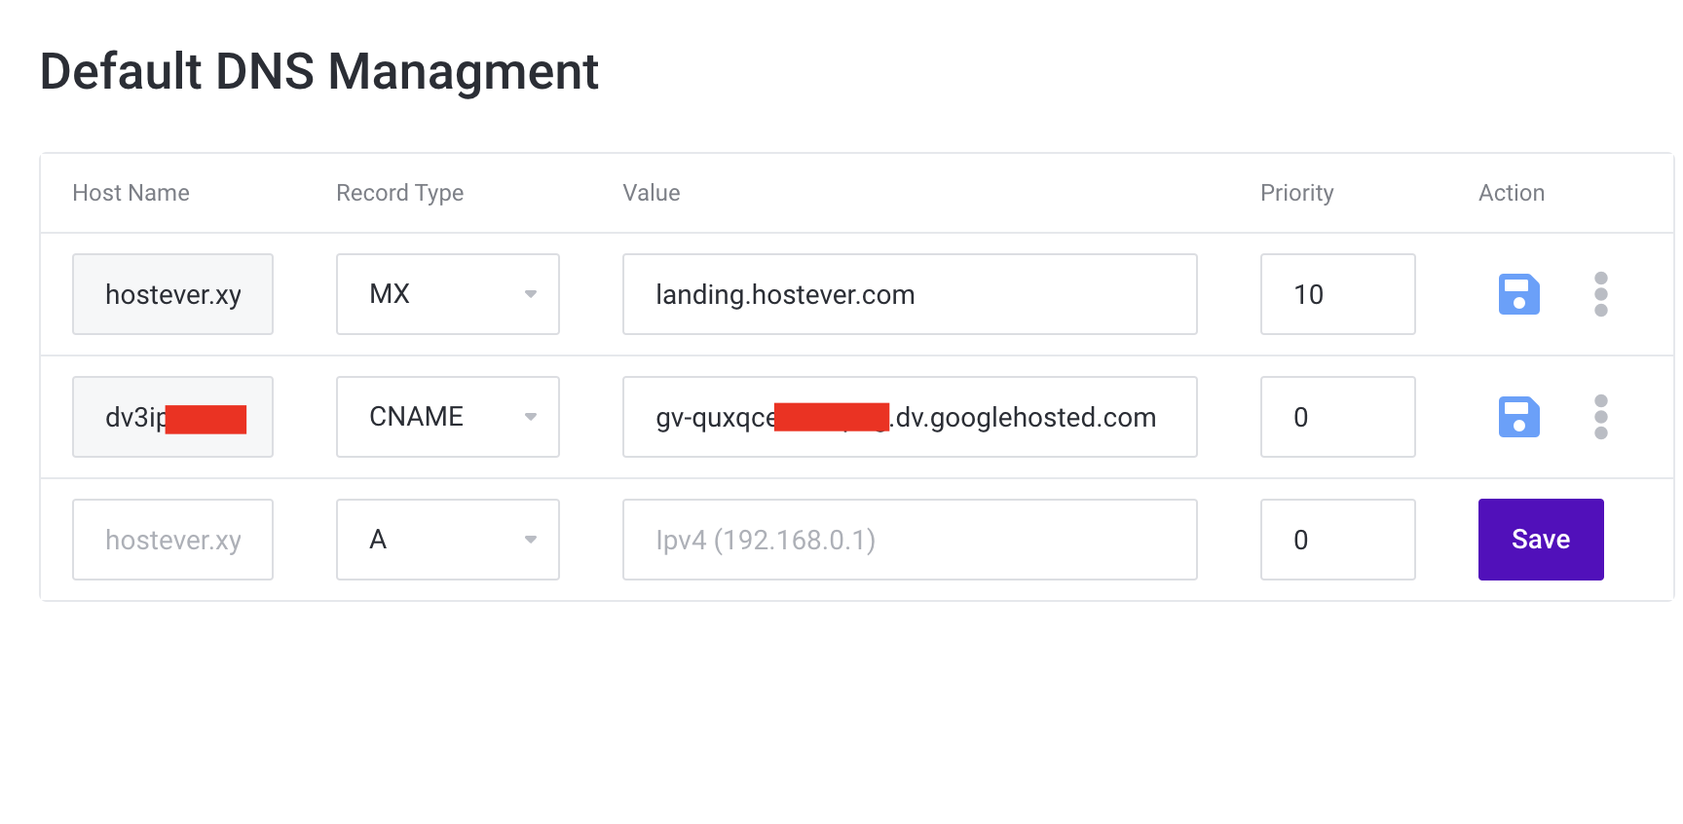
Task: Save the CNAME record using disk icon
Action: 1518,417
